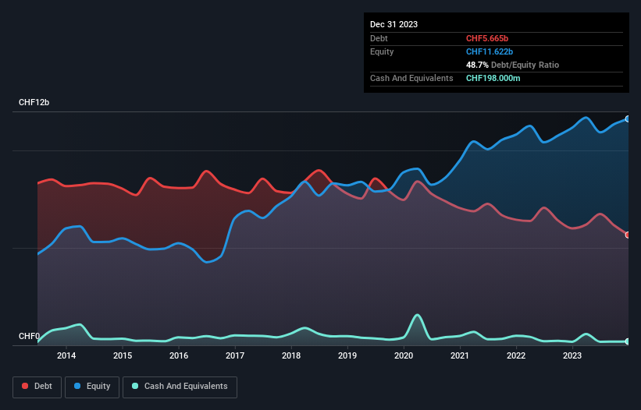
Task: Click the 2020 x-axis label
Action: (404, 355)
